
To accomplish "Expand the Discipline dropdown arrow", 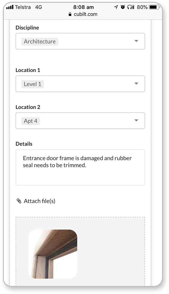I will pos(136,41).
